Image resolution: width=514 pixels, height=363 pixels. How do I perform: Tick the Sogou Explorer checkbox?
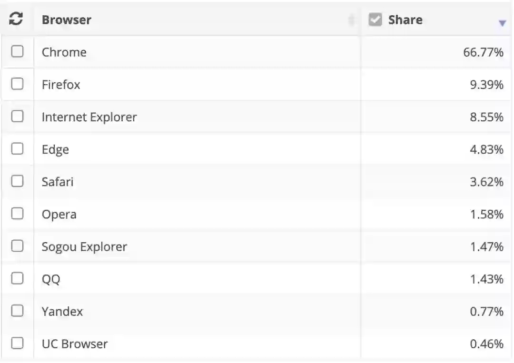17,246
